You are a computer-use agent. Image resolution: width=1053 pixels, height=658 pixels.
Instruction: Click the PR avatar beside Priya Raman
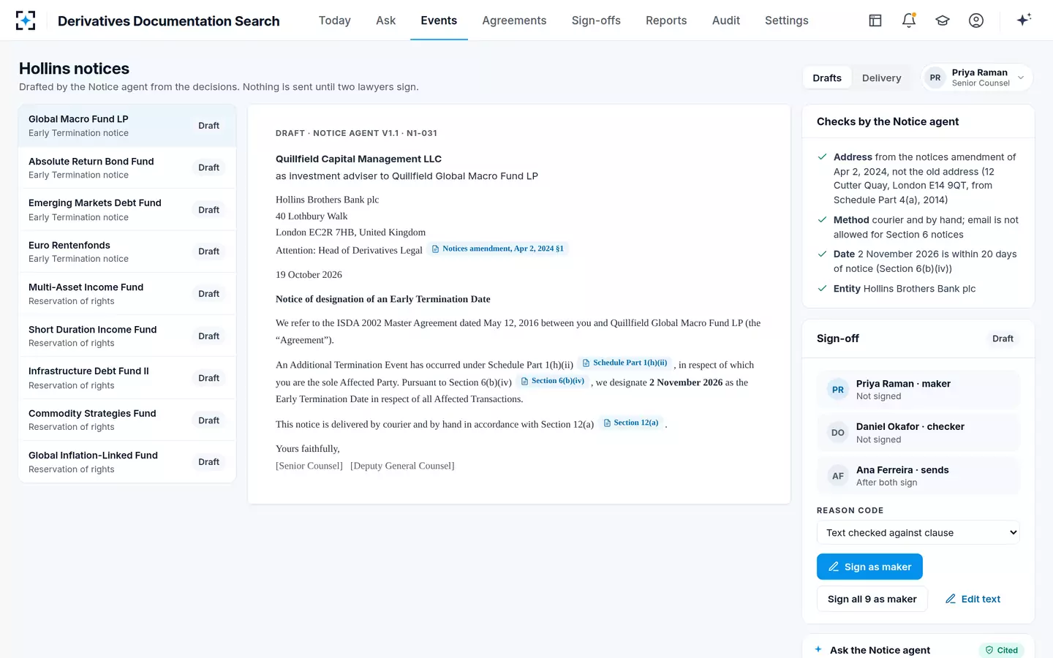(x=935, y=77)
